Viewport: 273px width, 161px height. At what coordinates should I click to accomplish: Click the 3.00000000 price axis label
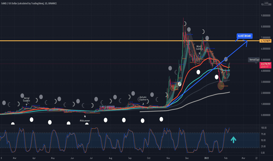(x=265, y=82)
